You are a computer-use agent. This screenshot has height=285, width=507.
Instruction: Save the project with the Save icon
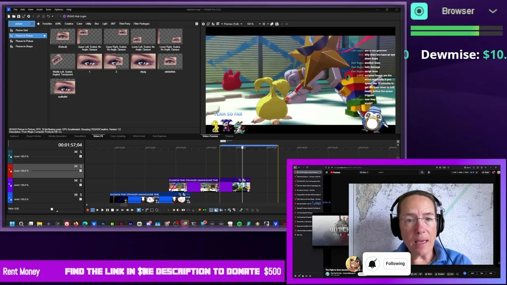pos(18,16)
